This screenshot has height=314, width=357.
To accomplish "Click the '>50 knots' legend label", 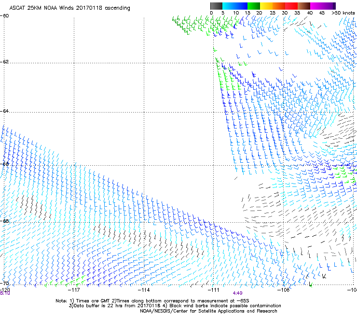I will (x=343, y=13).
